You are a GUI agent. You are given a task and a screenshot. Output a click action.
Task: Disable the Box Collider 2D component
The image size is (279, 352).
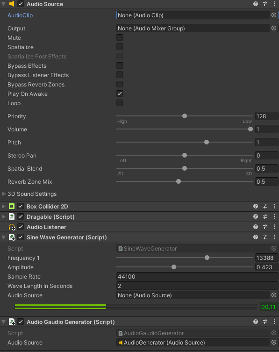point(21,206)
